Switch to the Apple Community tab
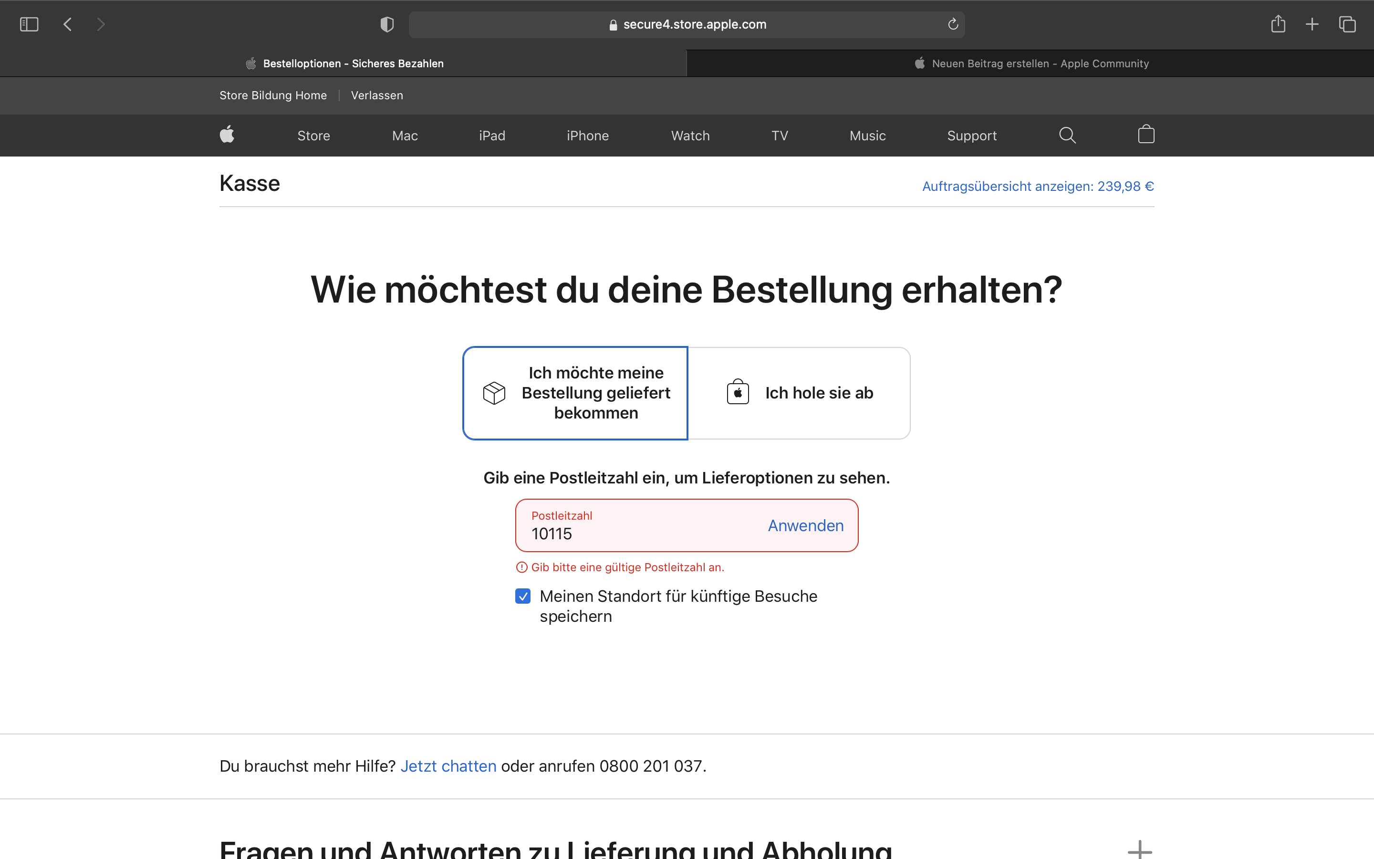The image size is (1374, 859). [x=1030, y=63]
